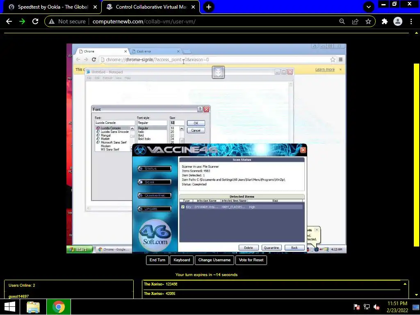
Task: Reload the computernewb.com page
Action: point(35,21)
